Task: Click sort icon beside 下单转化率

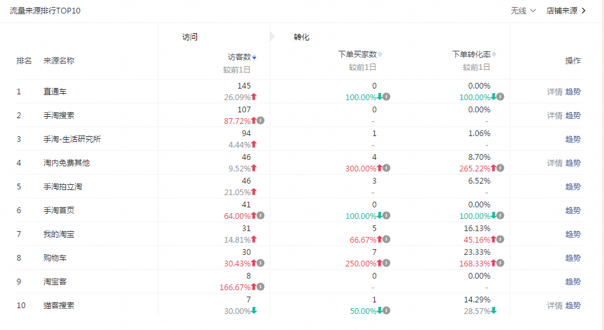Action: (x=494, y=55)
